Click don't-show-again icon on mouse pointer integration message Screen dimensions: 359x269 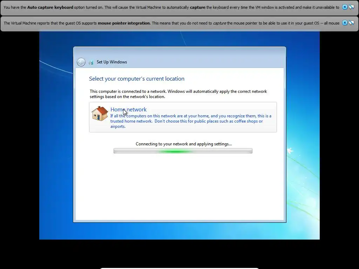point(351,23)
